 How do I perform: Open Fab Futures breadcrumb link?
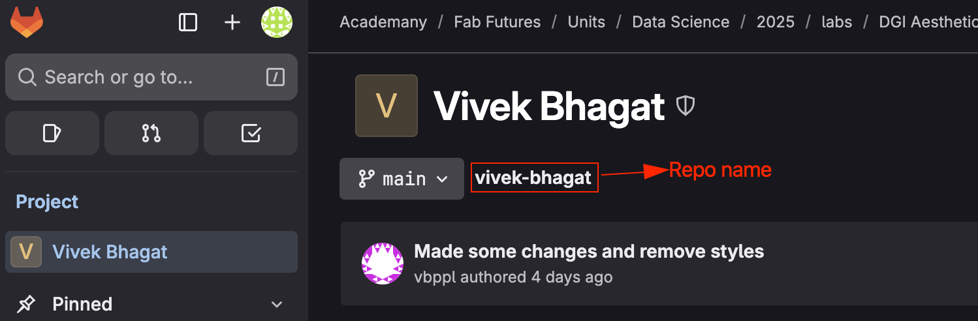497,22
